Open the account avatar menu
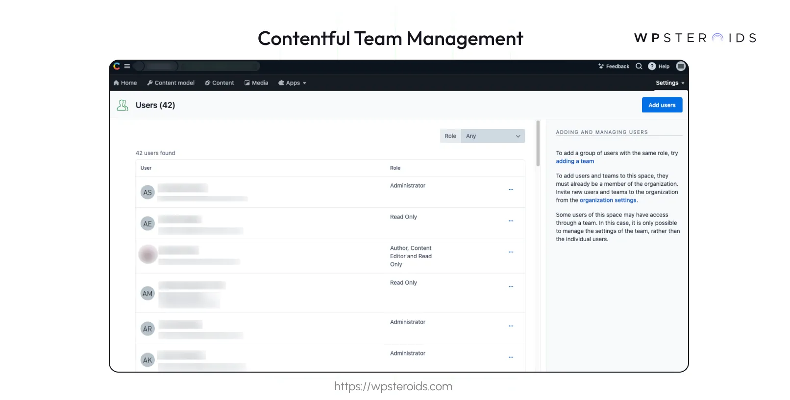The image size is (790, 400). (x=681, y=66)
